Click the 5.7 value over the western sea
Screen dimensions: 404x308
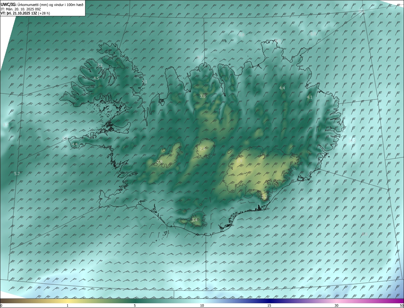pos(17,174)
